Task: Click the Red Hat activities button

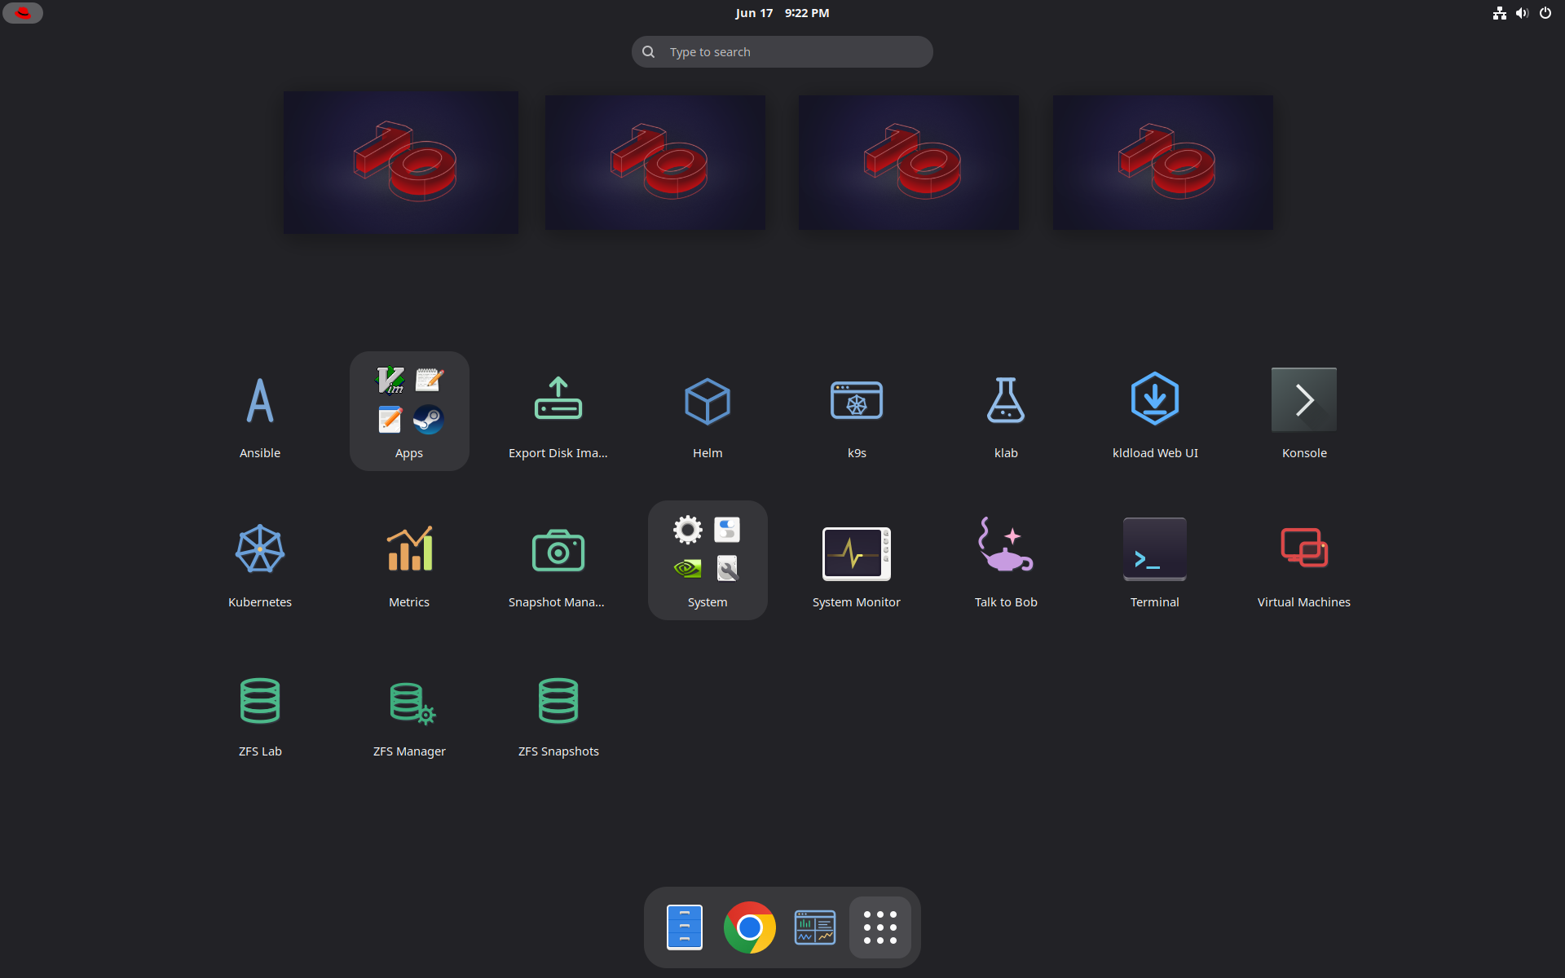Action: coord(23,13)
